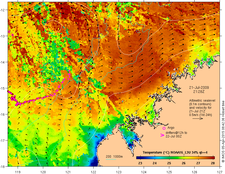The image size is (225, 174).
Task: Click the '(0.1m contours)' text
Action: click(x=200, y=104)
